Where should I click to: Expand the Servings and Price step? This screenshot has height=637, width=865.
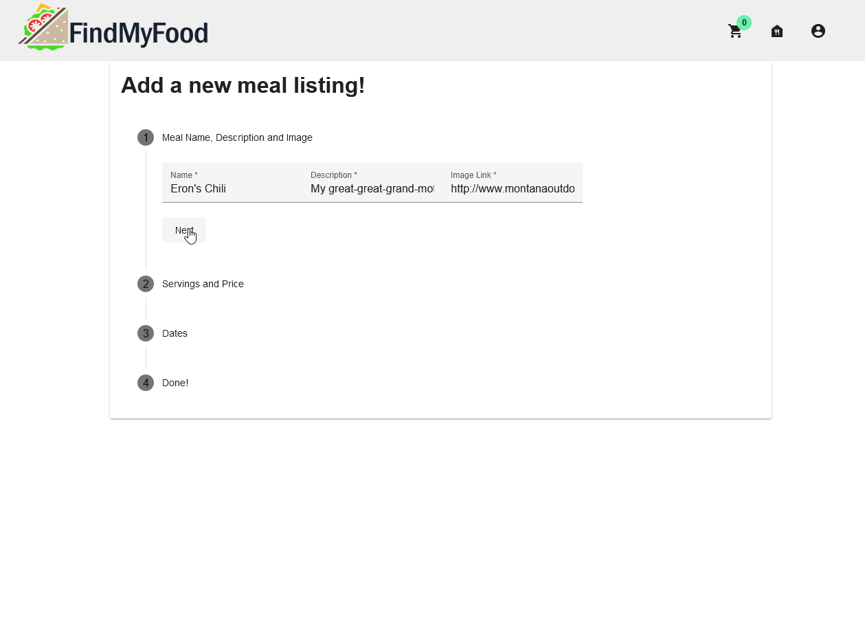[x=203, y=284]
